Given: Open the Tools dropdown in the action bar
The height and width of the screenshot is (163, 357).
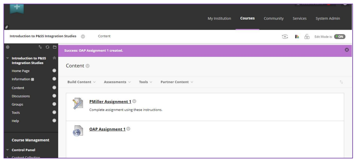Looking at the screenshot, I should coord(145,82).
